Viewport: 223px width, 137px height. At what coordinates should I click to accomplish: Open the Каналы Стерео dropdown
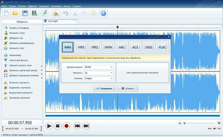98,78
